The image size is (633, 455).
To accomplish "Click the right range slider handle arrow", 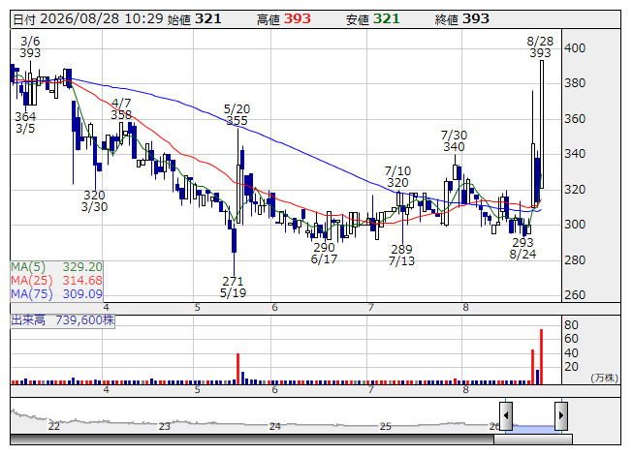I will click(561, 415).
